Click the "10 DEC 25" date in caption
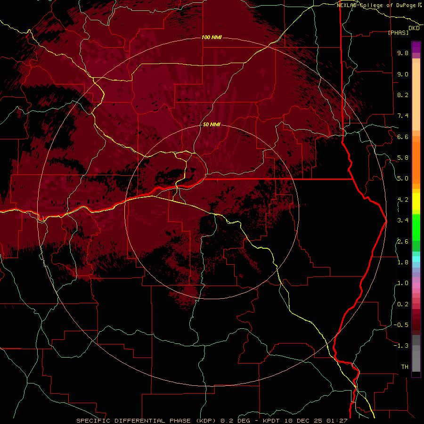The width and height of the screenshot is (424, 424). [x=303, y=421]
